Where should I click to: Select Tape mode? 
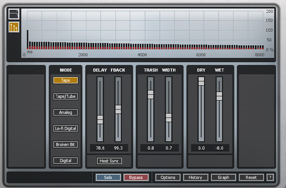65,80
